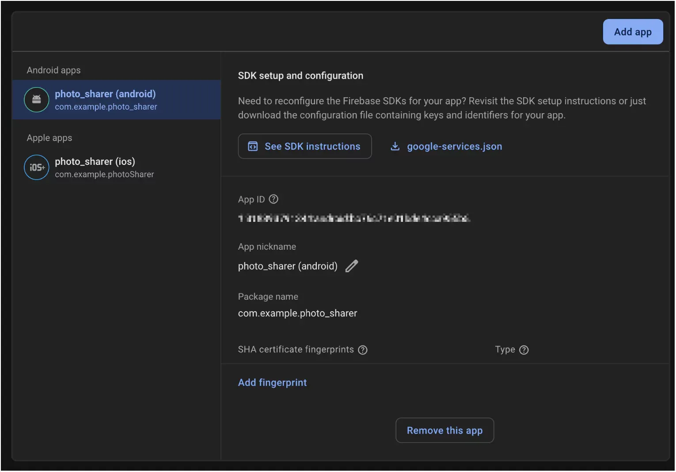Click the SHA certificate fingerprints column header
The width and height of the screenshot is (676, 472).
[296, 350]
